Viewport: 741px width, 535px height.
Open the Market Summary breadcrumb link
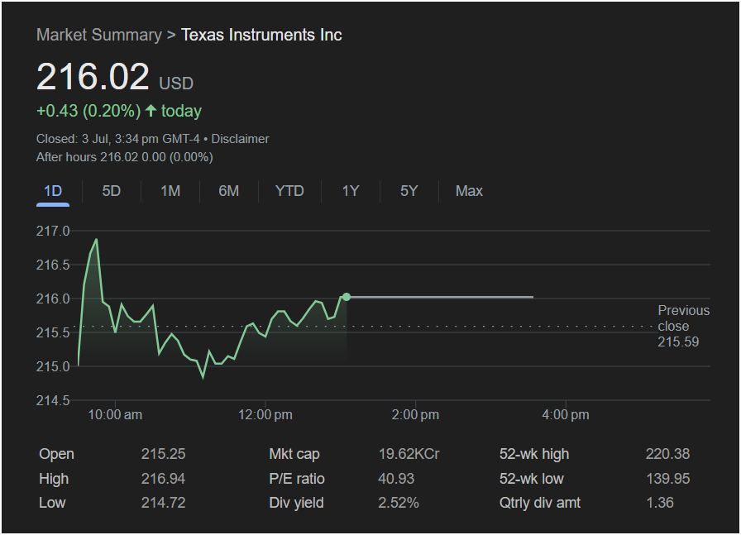pyautogui.click(x=99, y=35)
